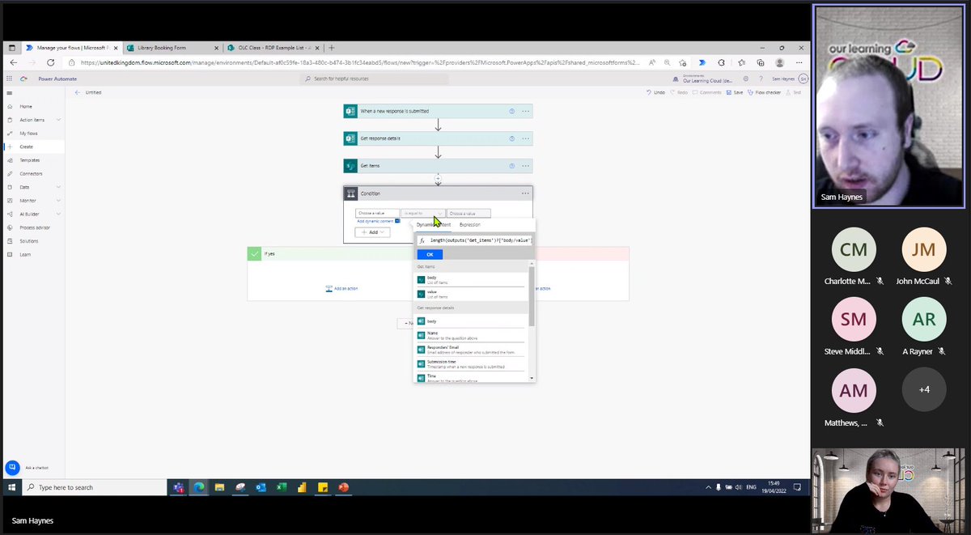This screenshot has width=971, height=535.
Task: Open Connectors in the sidebar
Action: (x=31, y=173)
